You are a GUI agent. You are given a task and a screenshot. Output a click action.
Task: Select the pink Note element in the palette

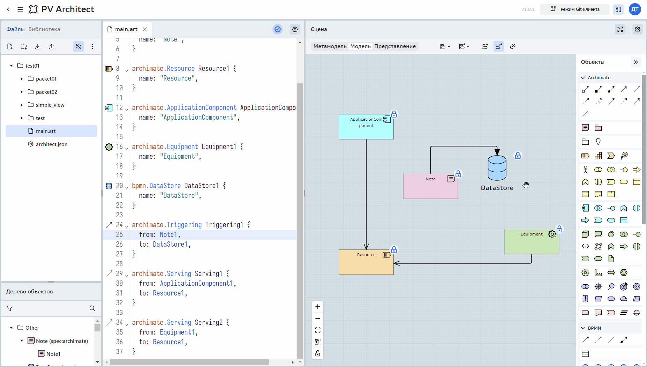click(x=586, y=128)
